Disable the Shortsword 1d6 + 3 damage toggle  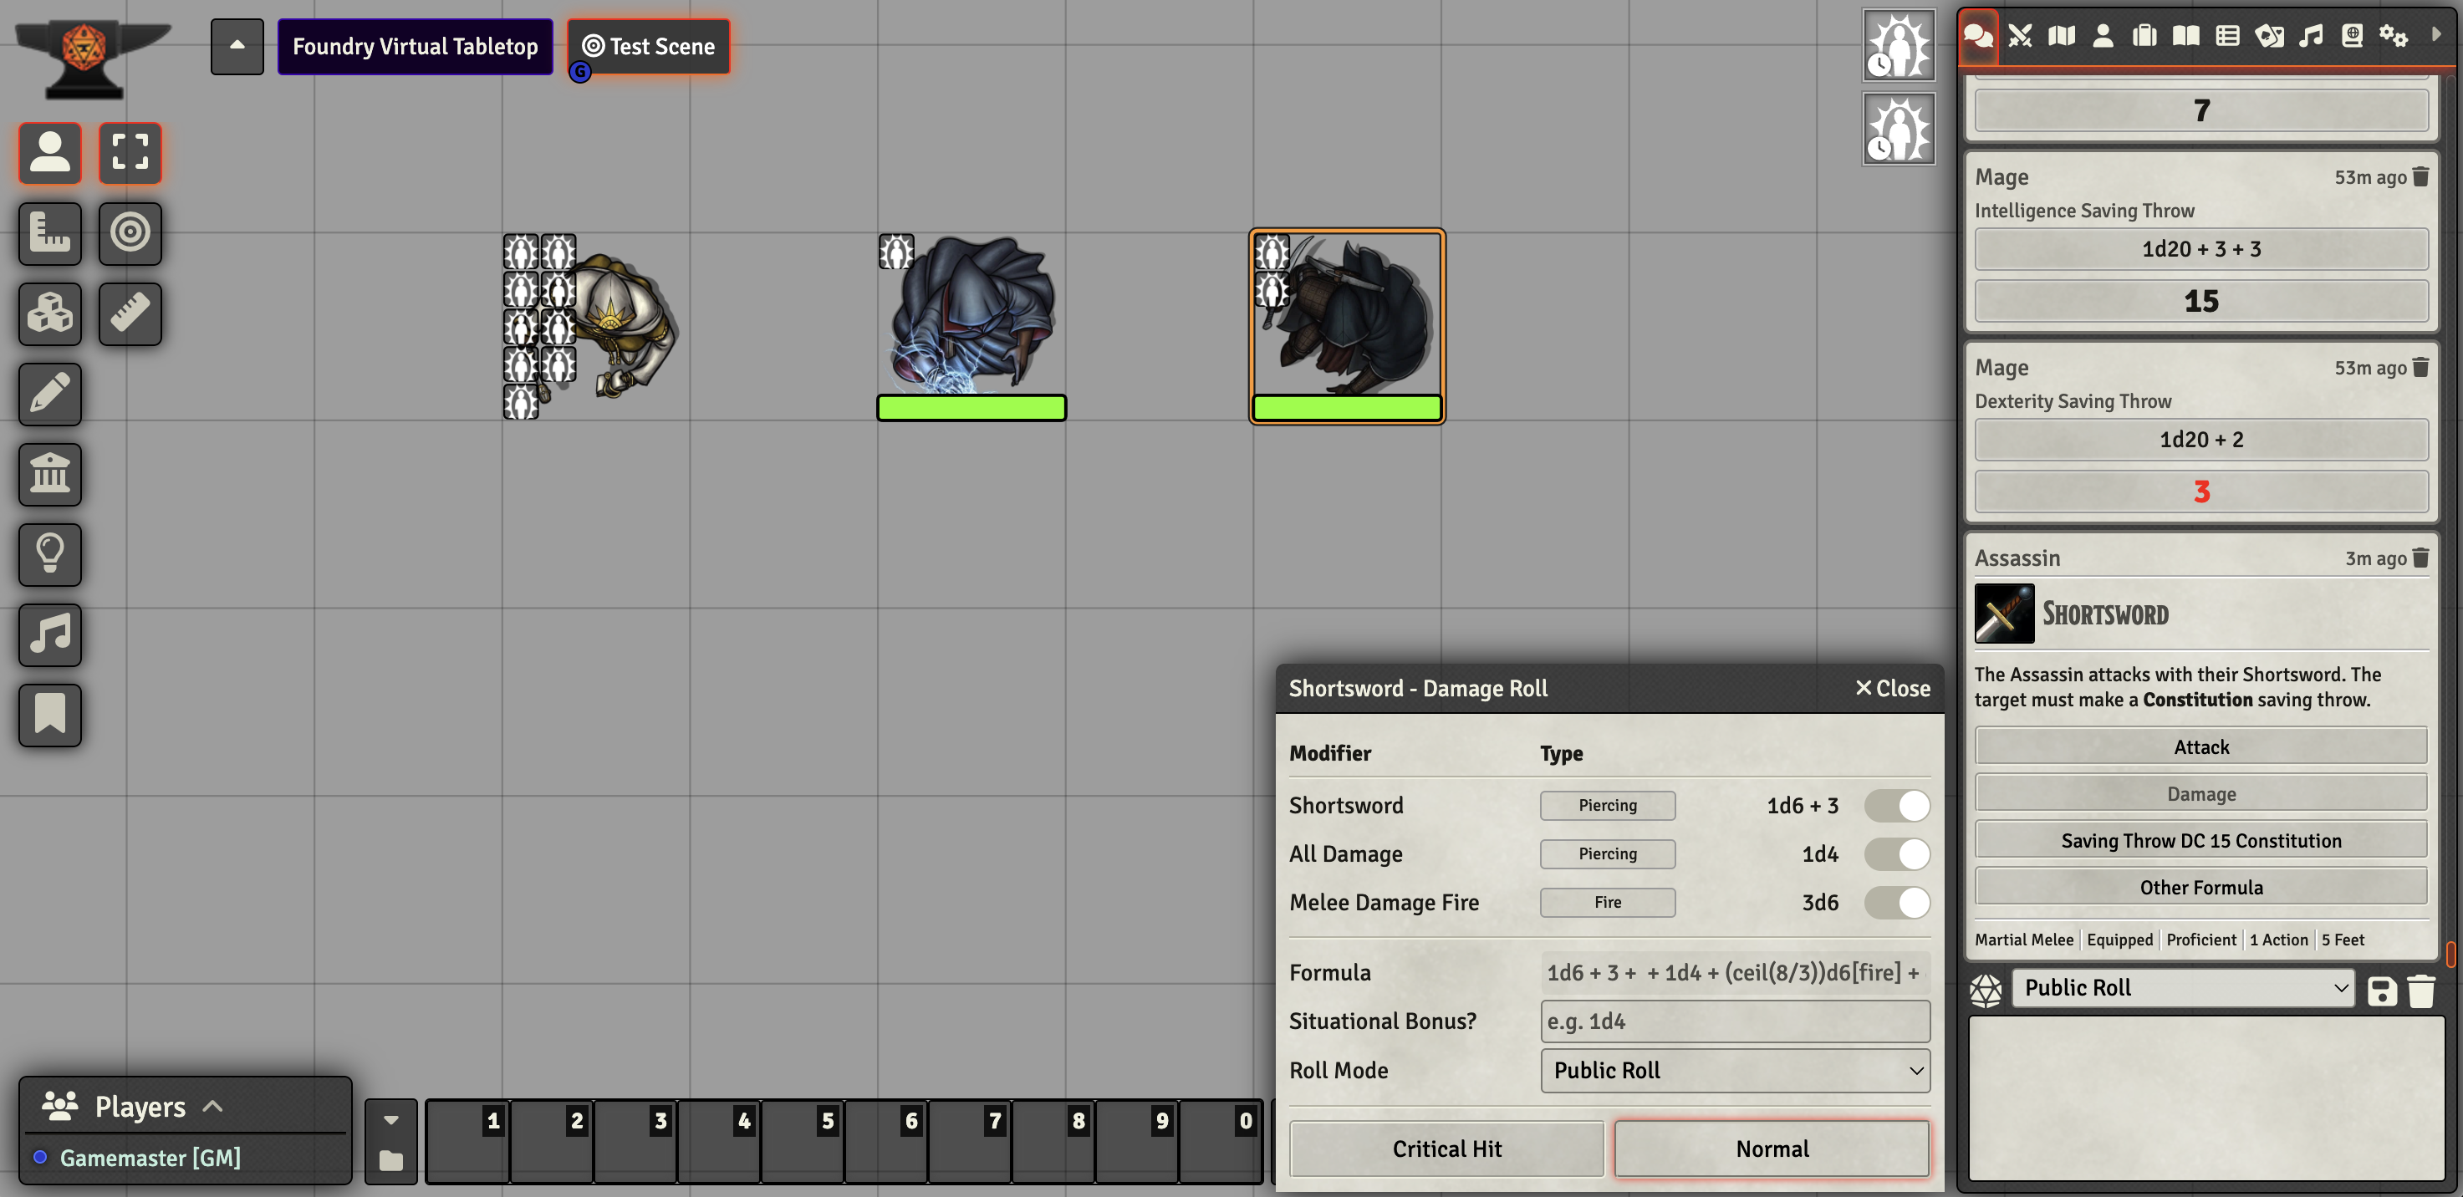(x=1898, y=805)
